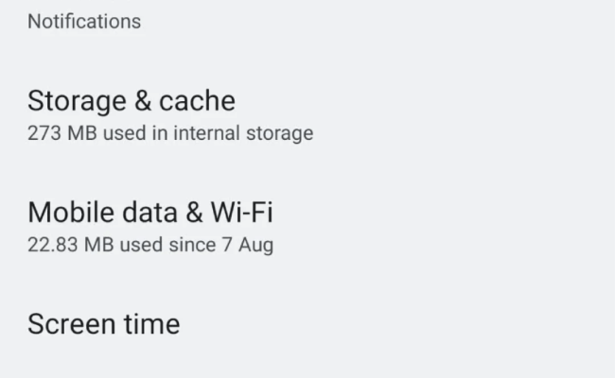The image size is (615, 378).
Task: View internal storage usage details
Action: (x=170, y=133)
